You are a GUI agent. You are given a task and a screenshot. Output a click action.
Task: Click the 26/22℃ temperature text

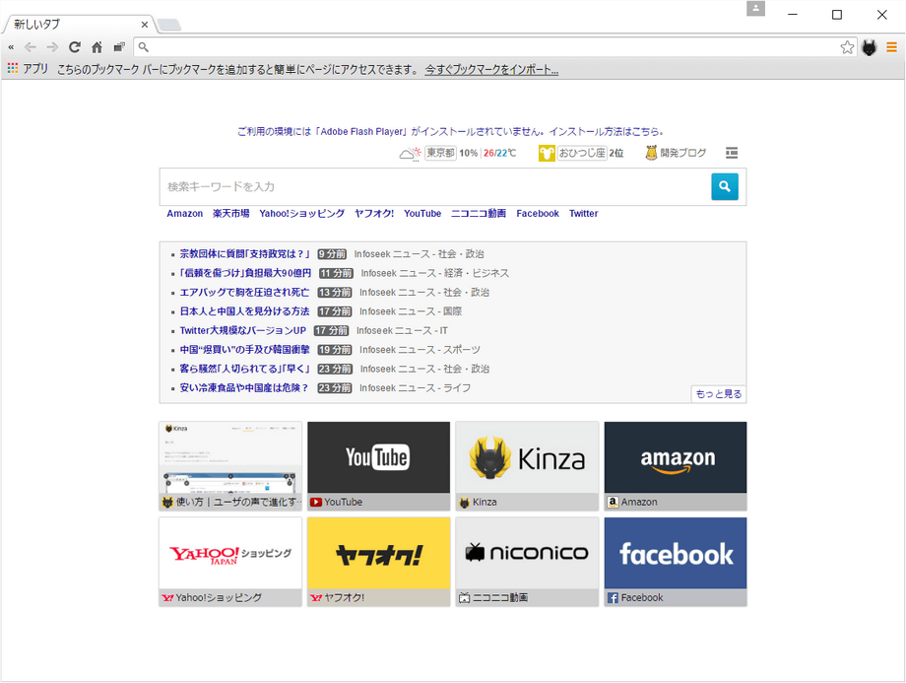tap(500, 153)
